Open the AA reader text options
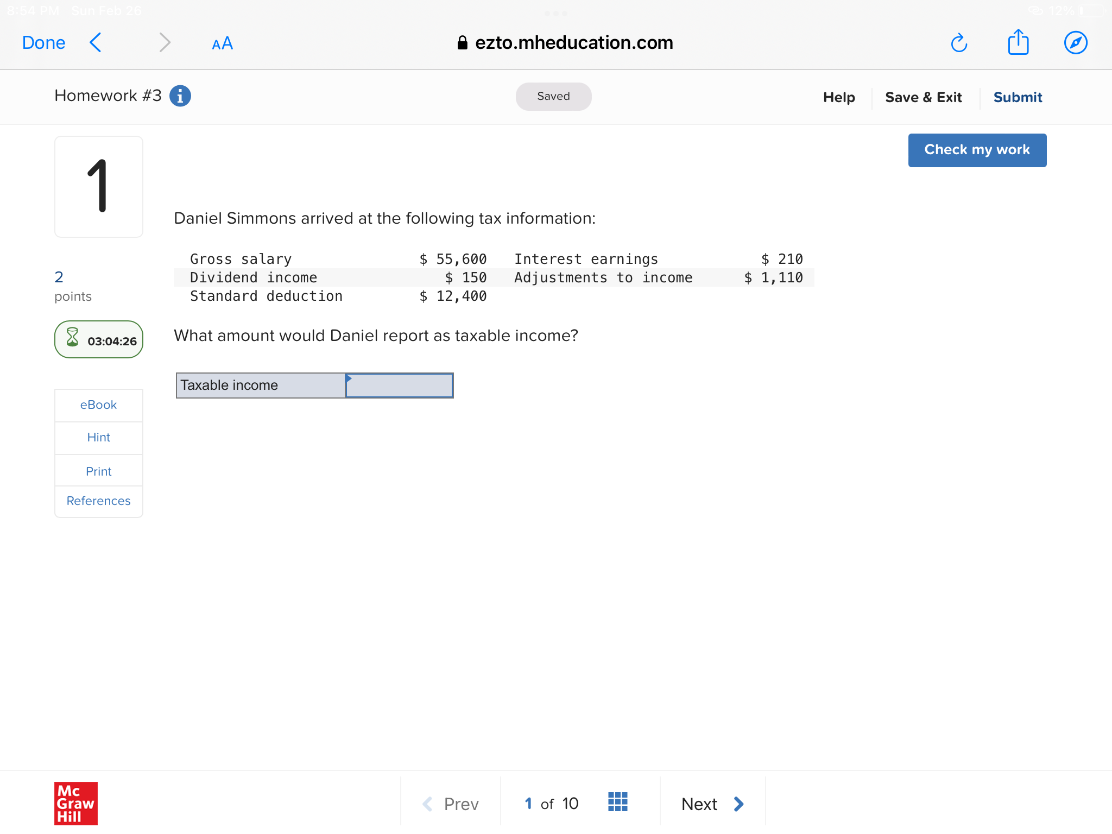 222,43
